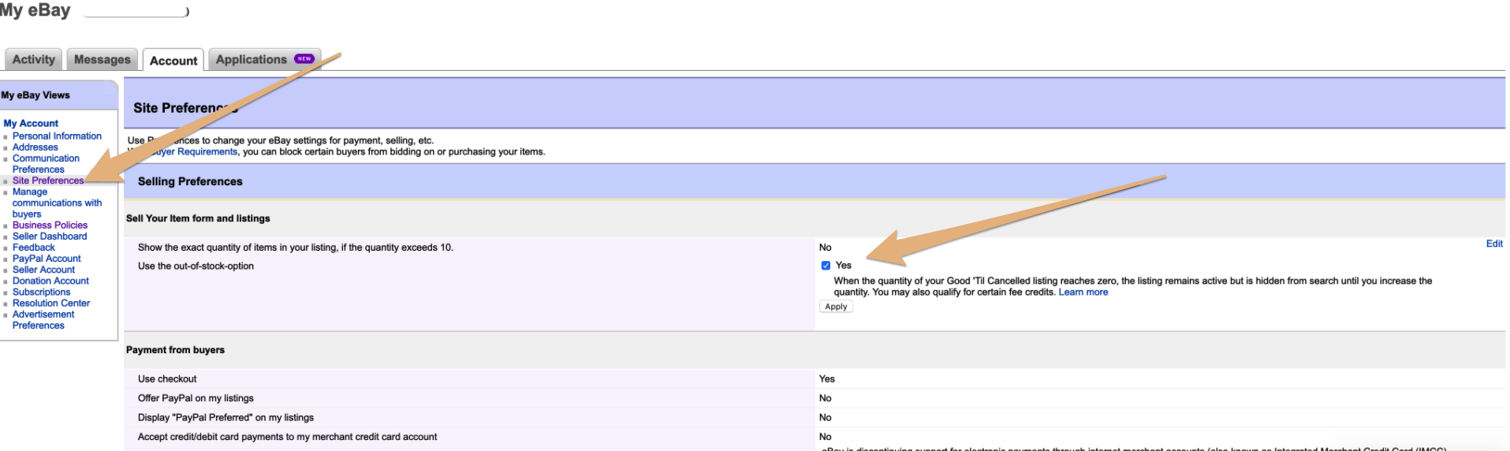Click the Selling Preferences heading
Image resolution: width=1510 pixels, height=451 pixels.
(x=190, y=181)
